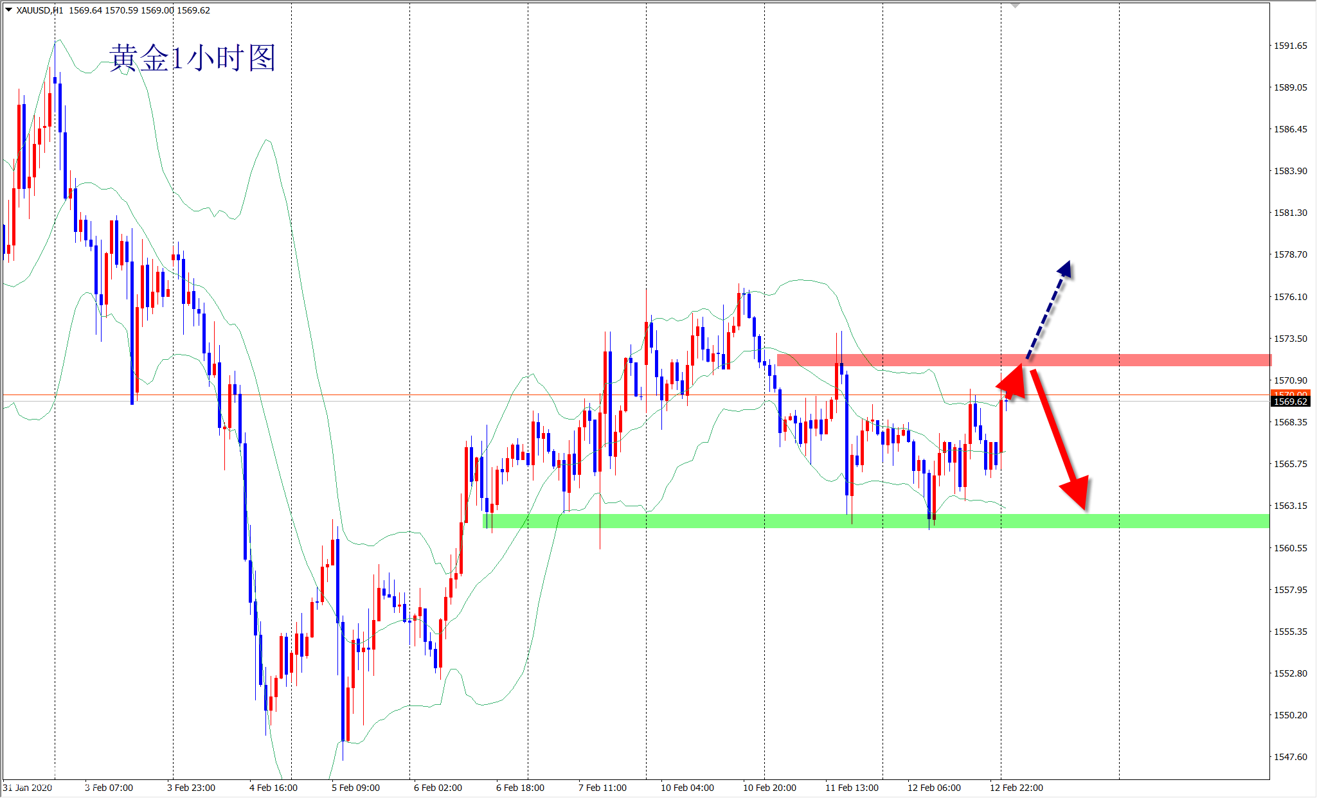Select the long red downward arrow
1317x798 pixels.
pos(1057,437)
